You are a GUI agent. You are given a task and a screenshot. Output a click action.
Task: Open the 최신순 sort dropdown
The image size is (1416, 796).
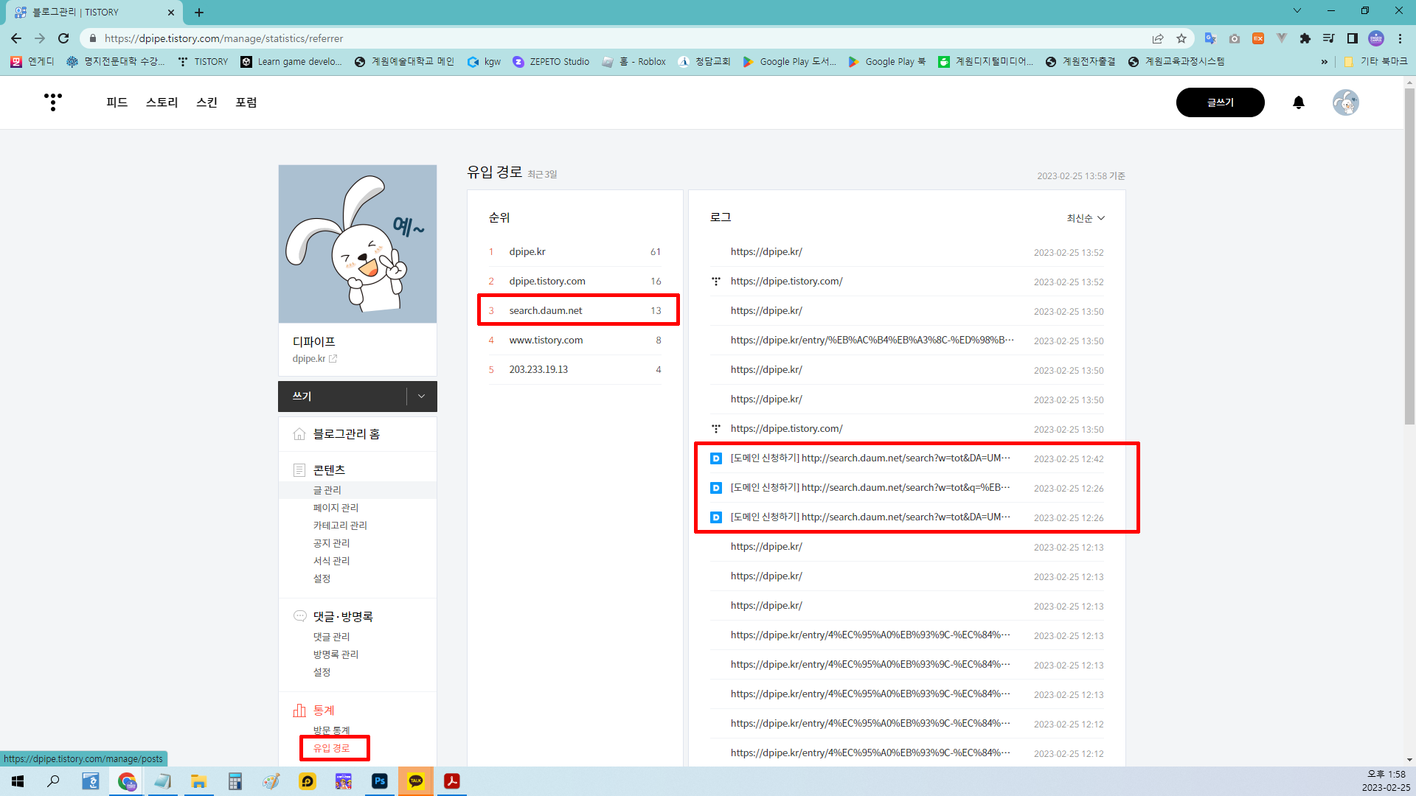[x=1085, y=218]
